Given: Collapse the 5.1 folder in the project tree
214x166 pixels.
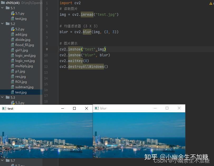Looking at the screenshot, I should [2, 8].
